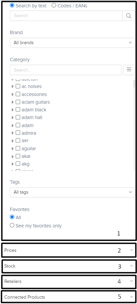The image size is (137, 304).
Task: Tick the adam hall category checkbox
Action: pyautogui.click(x=18, y=117)
